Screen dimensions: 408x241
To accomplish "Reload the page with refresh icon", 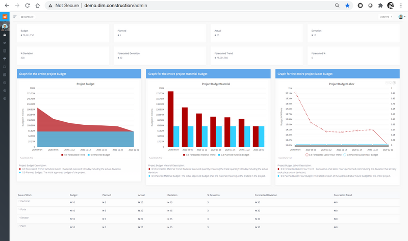I will [x=28, y=5].
